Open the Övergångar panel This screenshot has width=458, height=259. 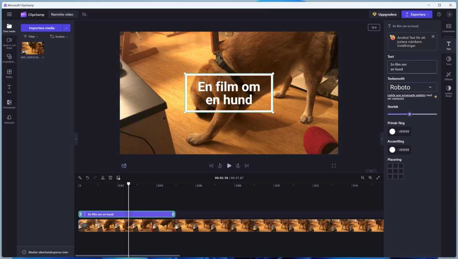pyautogui.click(x=9, y=103)
